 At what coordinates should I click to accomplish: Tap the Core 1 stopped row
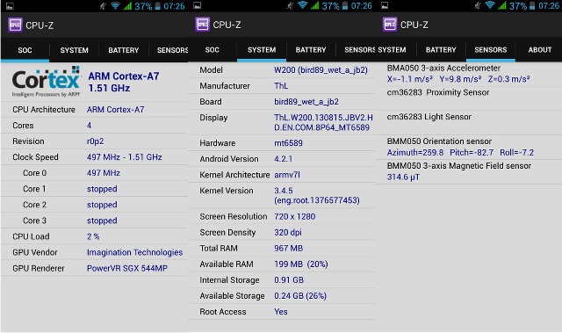click(94, 189)
